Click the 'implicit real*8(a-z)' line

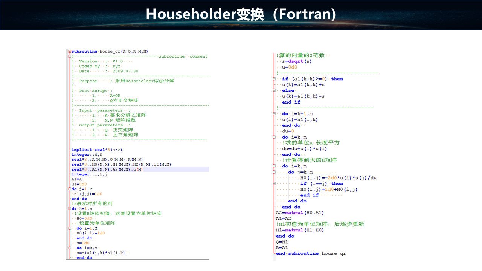pyautogui.click(x=97, y=150)
